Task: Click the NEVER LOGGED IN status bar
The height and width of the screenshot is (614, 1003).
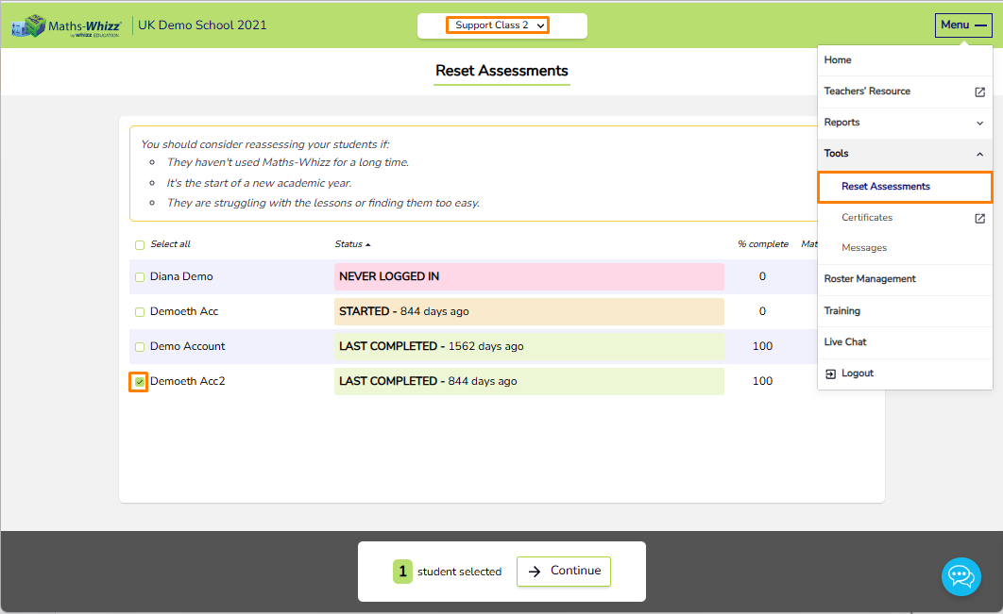Action: (x=529, y=276)
